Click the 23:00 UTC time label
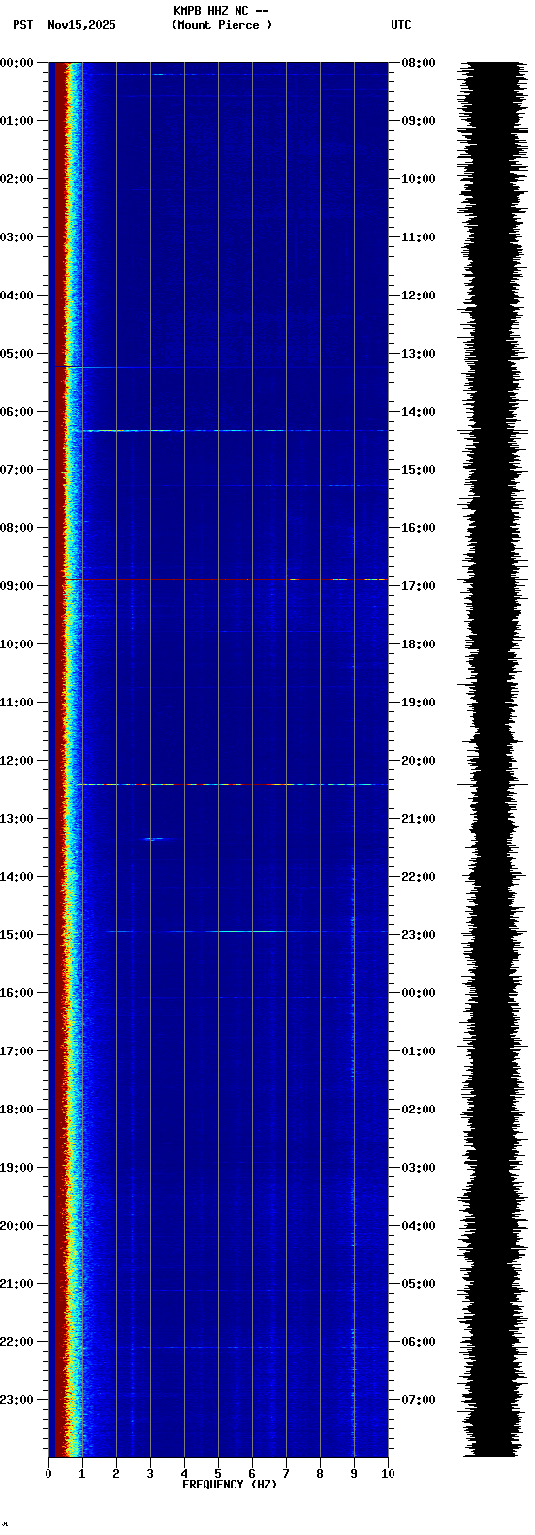Viewport: 535px width, 1535px height. pyautogui.click(x=419, y=935)
